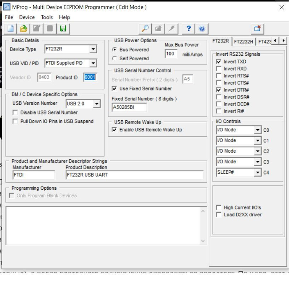Open the File menu
The height and width of the screenshot is (290, 290).
coord(9,17)
